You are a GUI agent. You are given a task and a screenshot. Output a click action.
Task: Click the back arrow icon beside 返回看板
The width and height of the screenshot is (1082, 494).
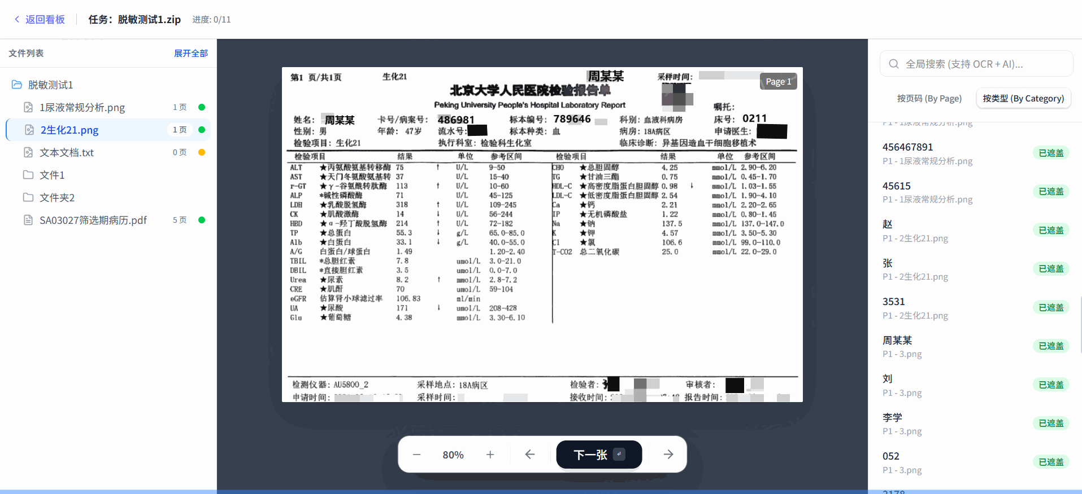17,19
